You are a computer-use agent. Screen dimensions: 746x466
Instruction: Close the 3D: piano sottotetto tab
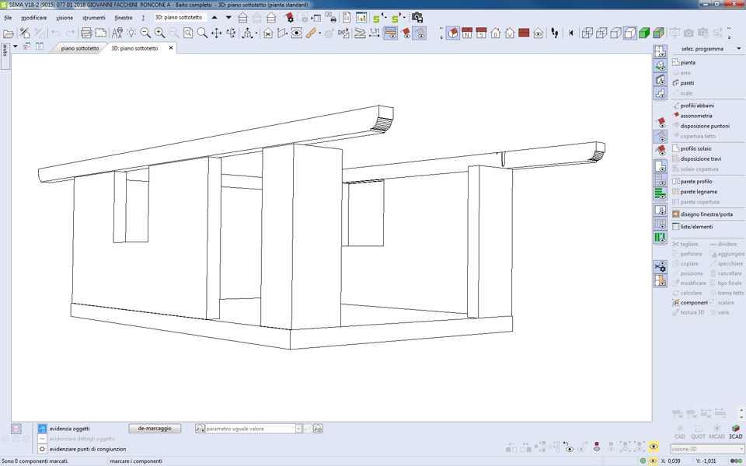[171, 48]
